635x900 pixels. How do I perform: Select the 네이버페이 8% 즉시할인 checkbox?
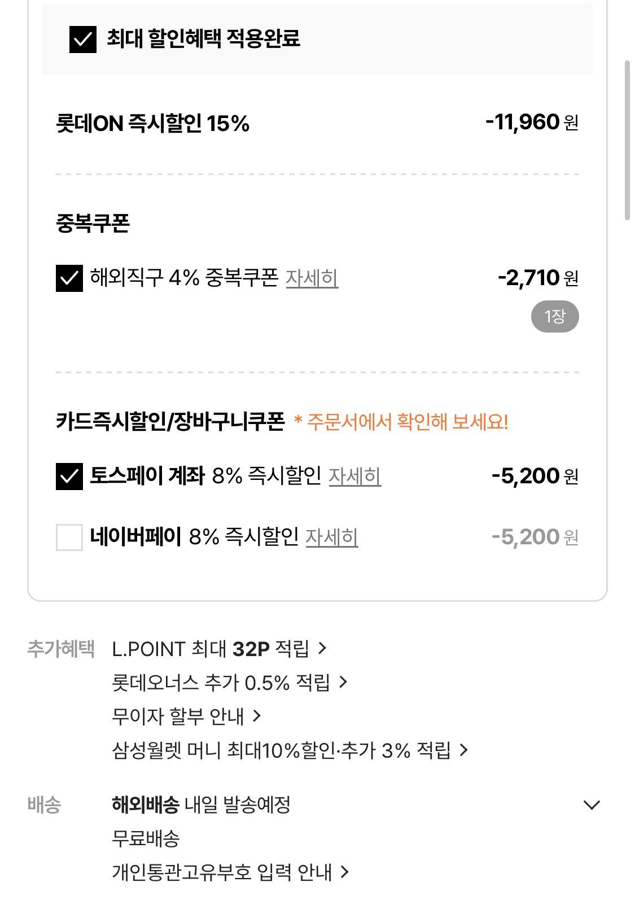[x=69, y=537]
